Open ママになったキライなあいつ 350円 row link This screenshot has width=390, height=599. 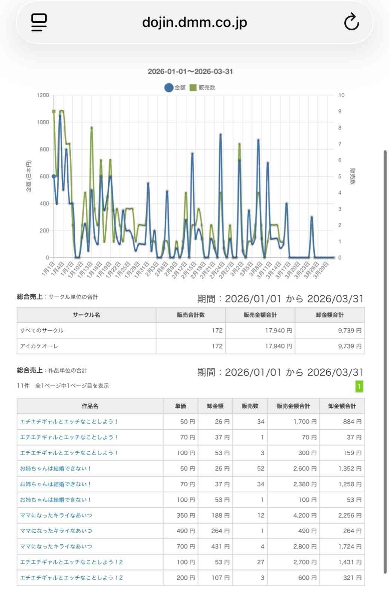(x=56, y=516)
